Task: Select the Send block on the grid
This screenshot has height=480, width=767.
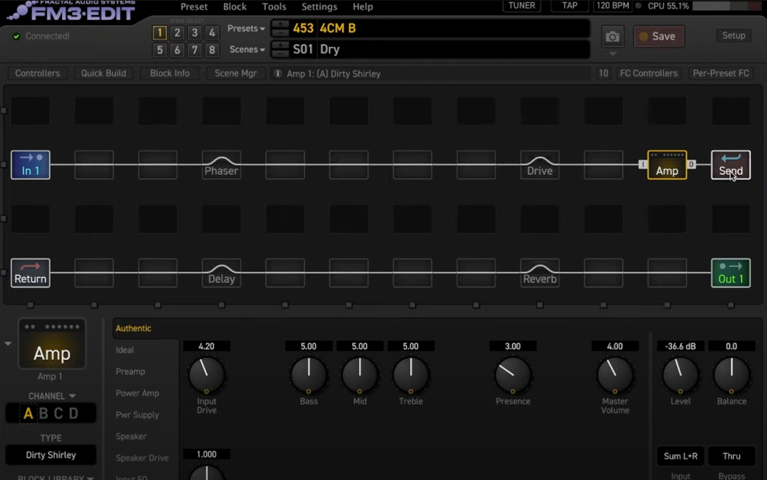Action: [x=730, y=165]
